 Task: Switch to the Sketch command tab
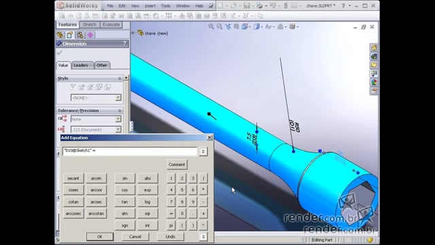pos(90,24)
